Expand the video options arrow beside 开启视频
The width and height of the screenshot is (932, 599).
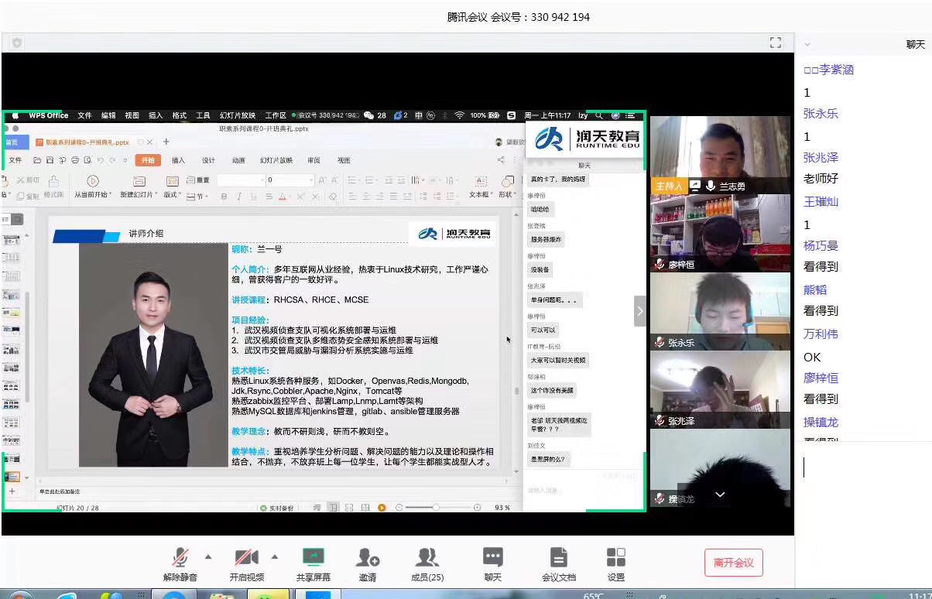(x=274, y=556)
